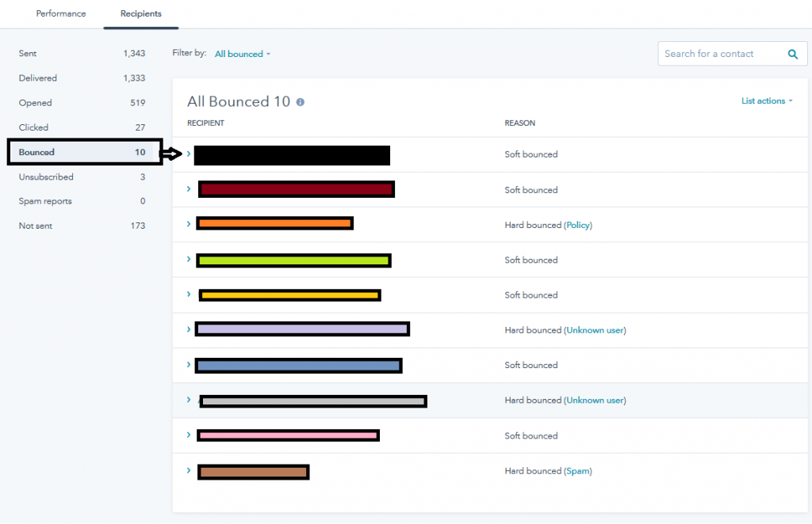
Task: Click Soft bounced in dark red row
Action: (531, 190)
